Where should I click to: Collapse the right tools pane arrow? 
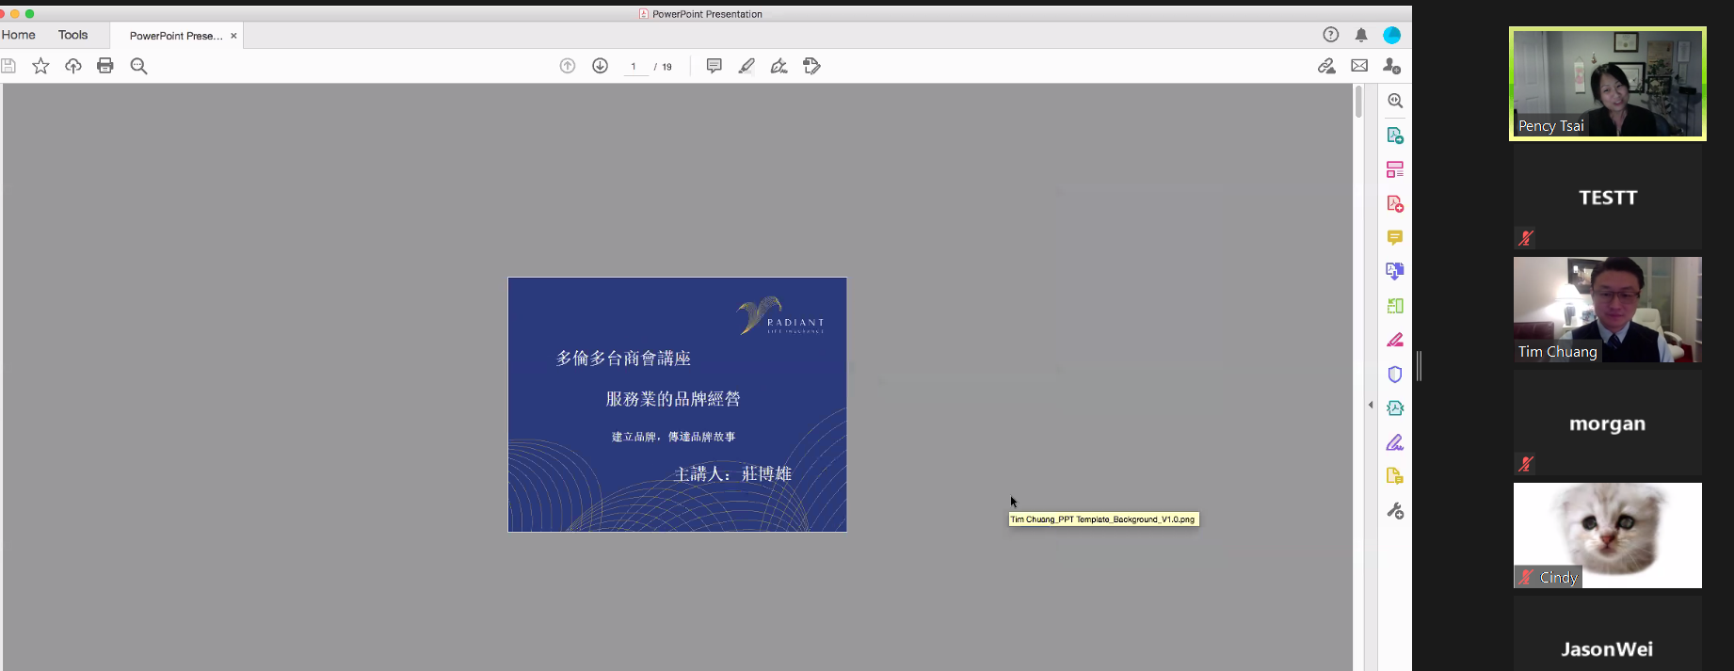pyautogui.click(x=1371, y=405)
